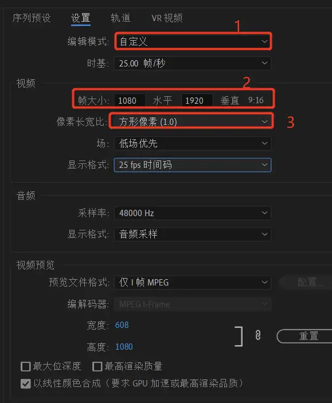The image size is (332, 403).
Task: Click the preview 宽度 value 608
Action: point(122,325)
